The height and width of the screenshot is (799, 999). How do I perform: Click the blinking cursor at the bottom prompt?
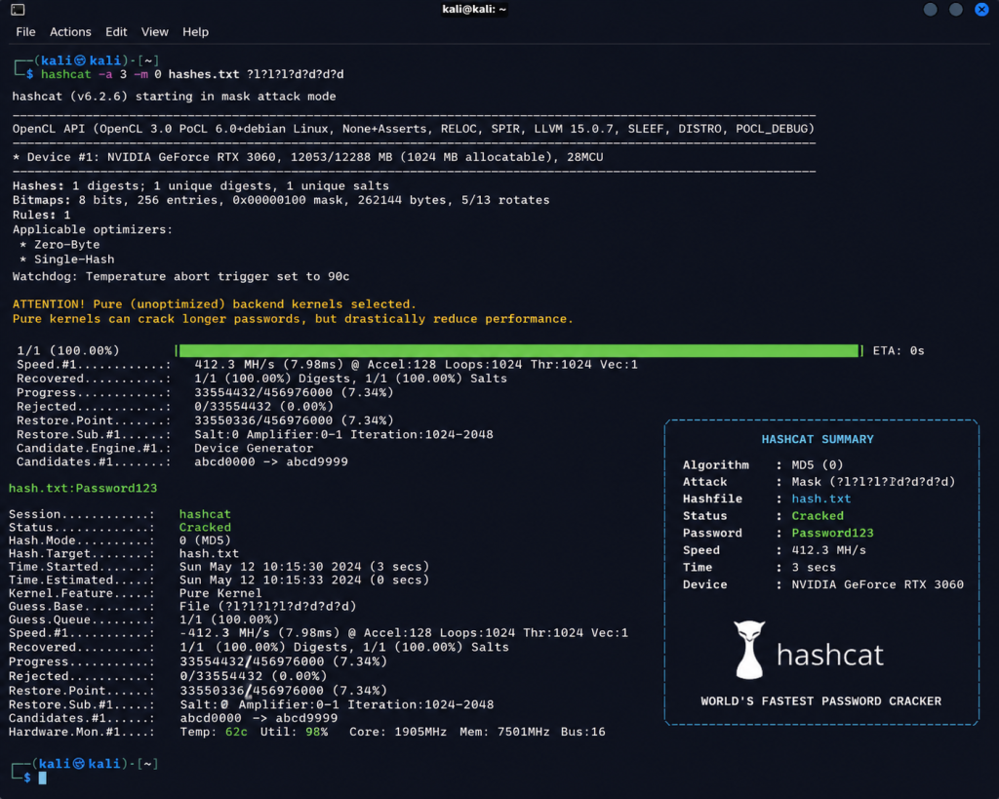[42, 778]
